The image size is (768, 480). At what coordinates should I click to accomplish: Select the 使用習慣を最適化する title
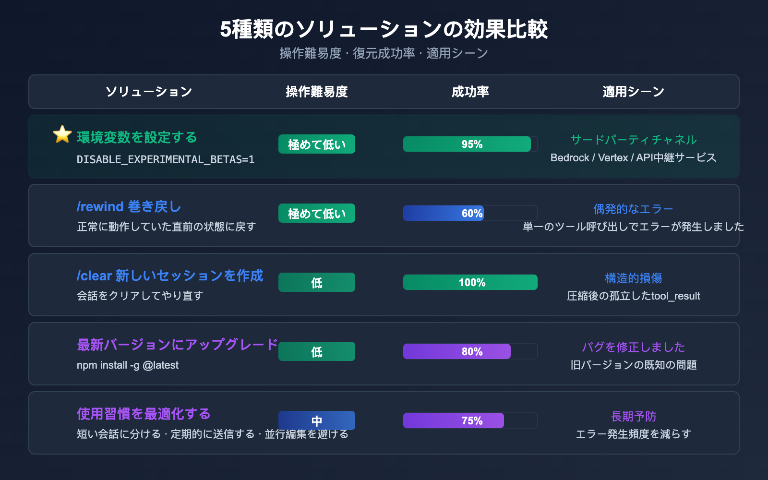pyautogui.click(x=144, y=414)
